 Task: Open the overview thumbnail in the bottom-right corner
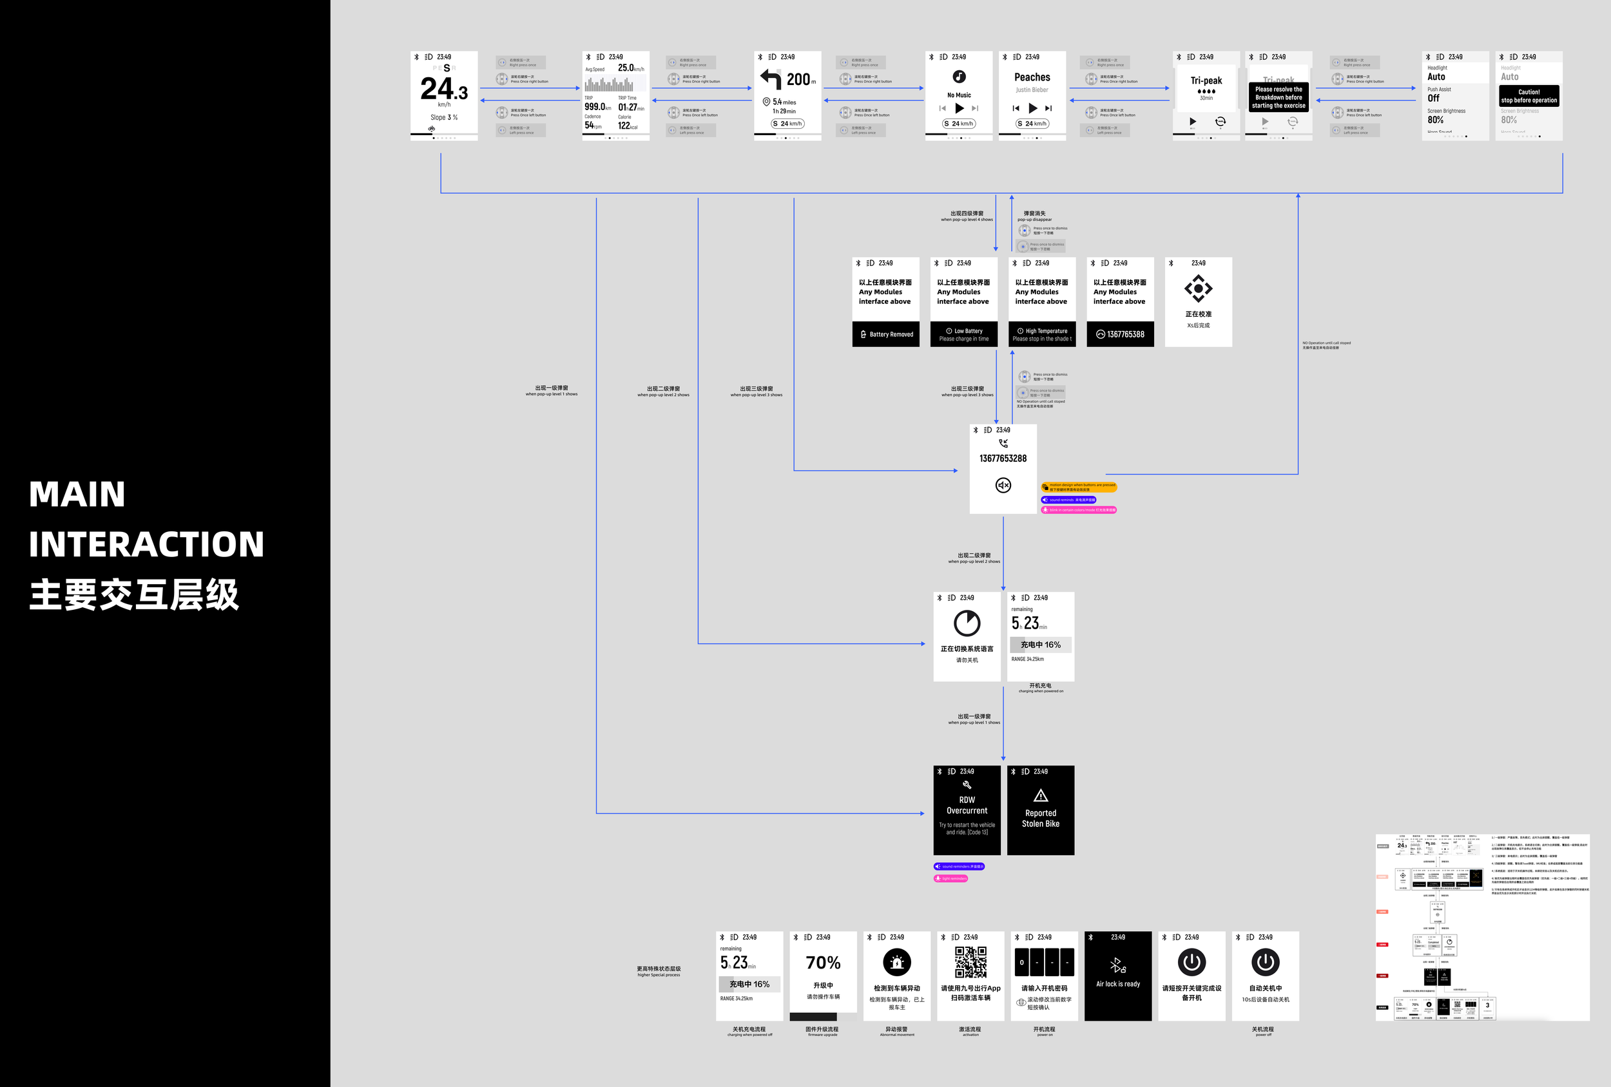coord(1482,927)
